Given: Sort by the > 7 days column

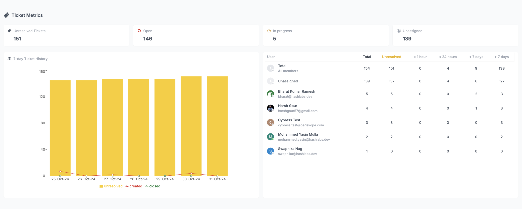Looking at the screenshot, I should 502,57.
